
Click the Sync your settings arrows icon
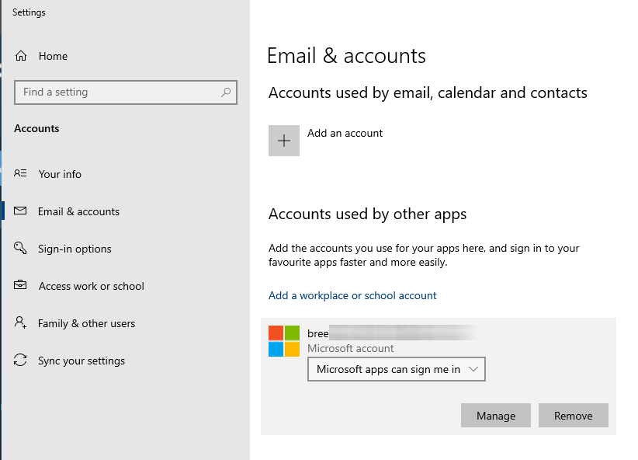pyautogui.click(x=20, y=361)
